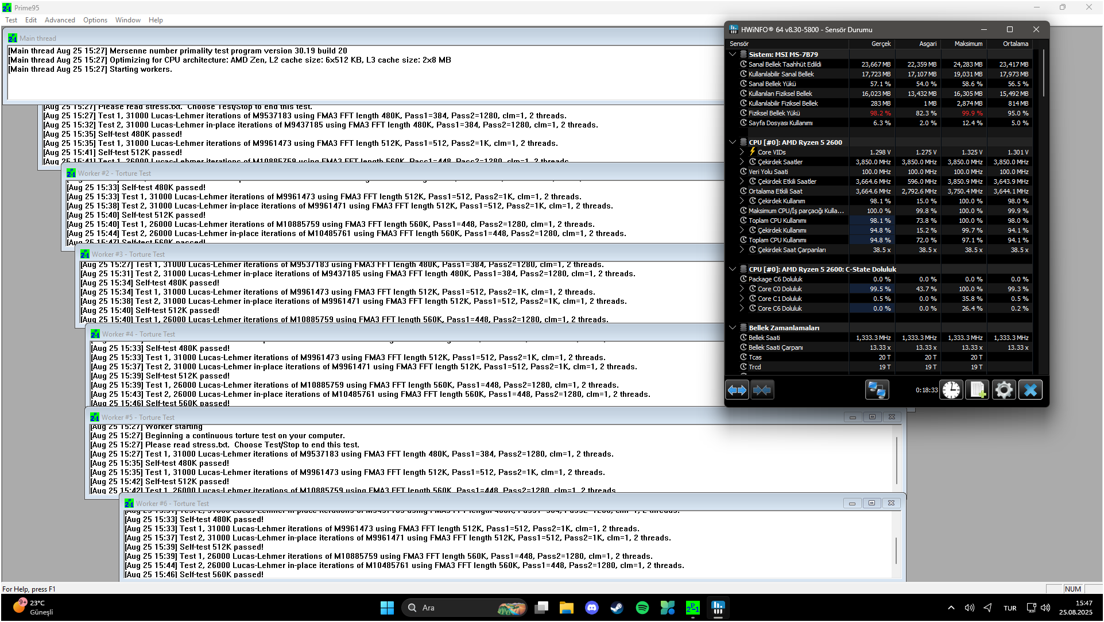Start logging with the HWiNFO sheet-plus button
The height and width of the screenshot is (622, 1104).
pyautogui.click(x=977, y=391)
